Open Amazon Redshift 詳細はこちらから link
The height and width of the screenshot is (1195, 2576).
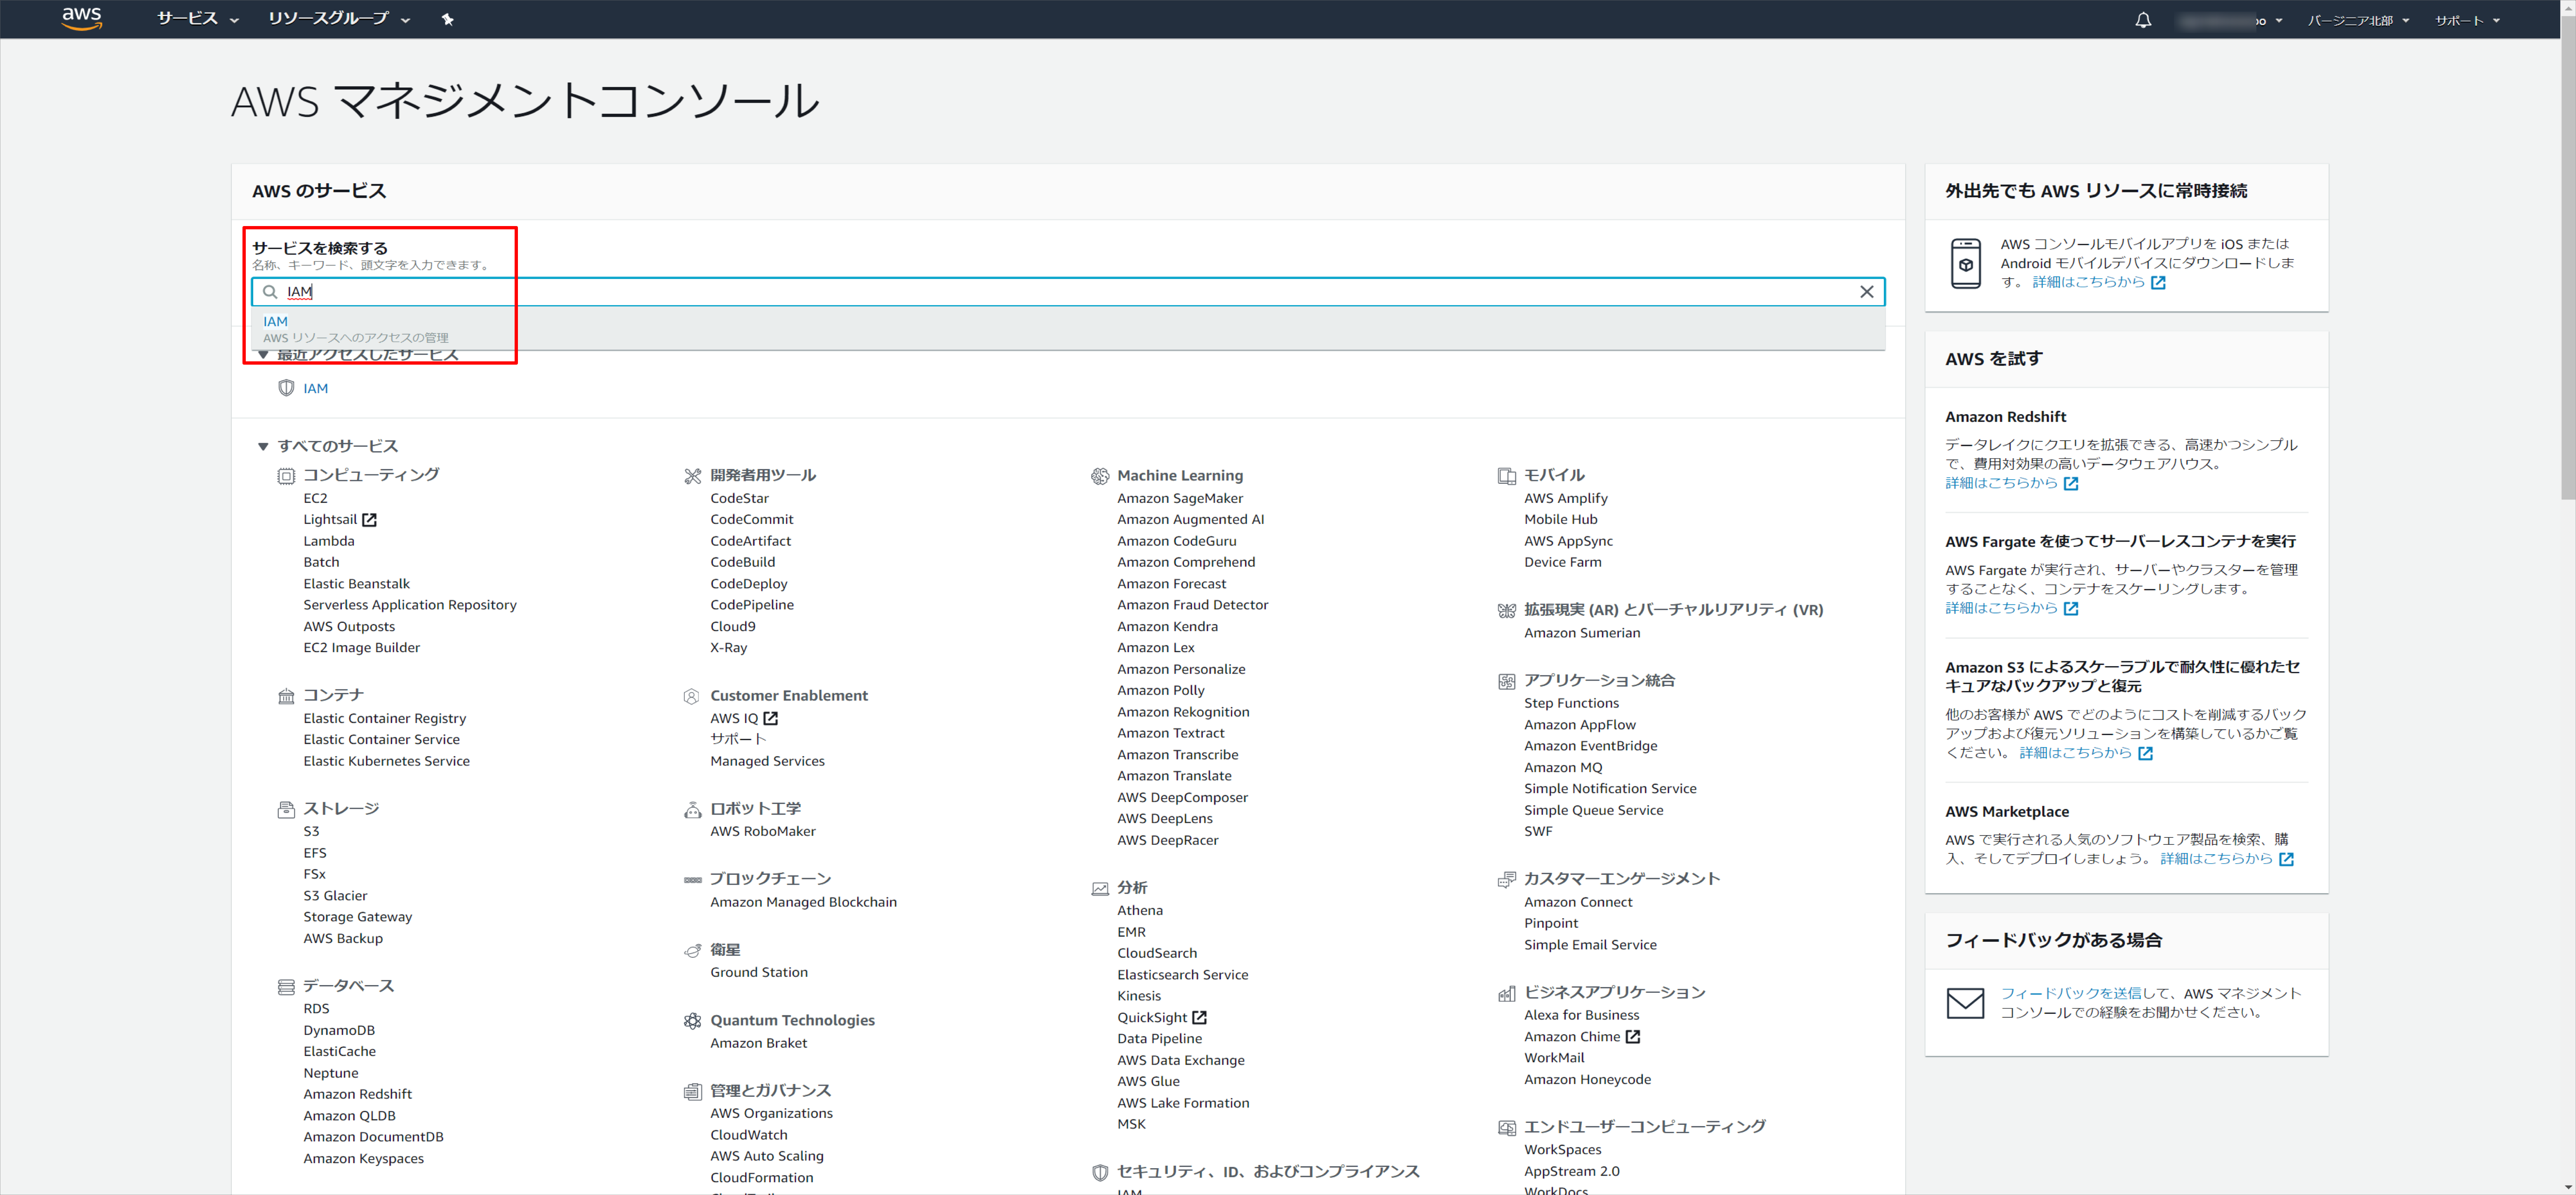pyautogui.click(x=2011, y=483)
